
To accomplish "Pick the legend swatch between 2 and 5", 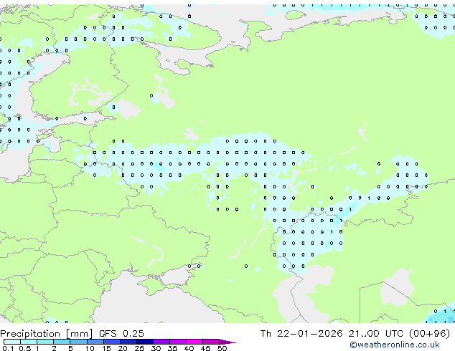I will tap(62, 342).
